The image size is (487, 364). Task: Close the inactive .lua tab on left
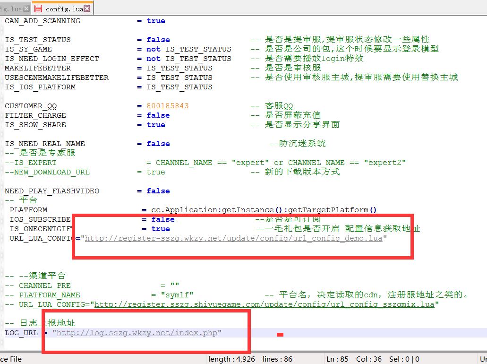26,9
